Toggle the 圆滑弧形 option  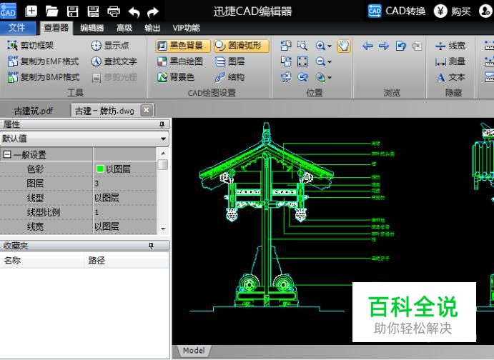[242, 46]
